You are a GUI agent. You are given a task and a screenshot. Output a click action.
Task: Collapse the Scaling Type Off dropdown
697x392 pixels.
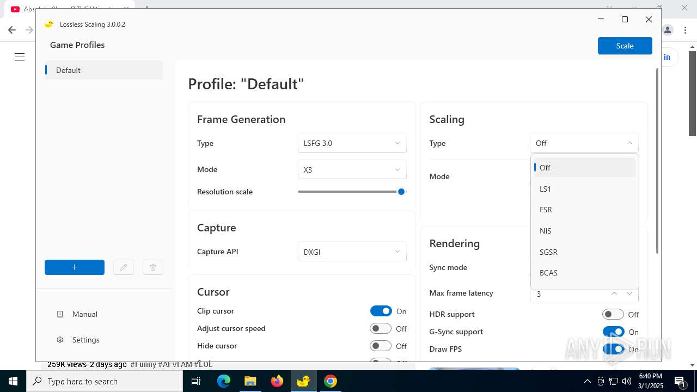click(x=584, y=143)
